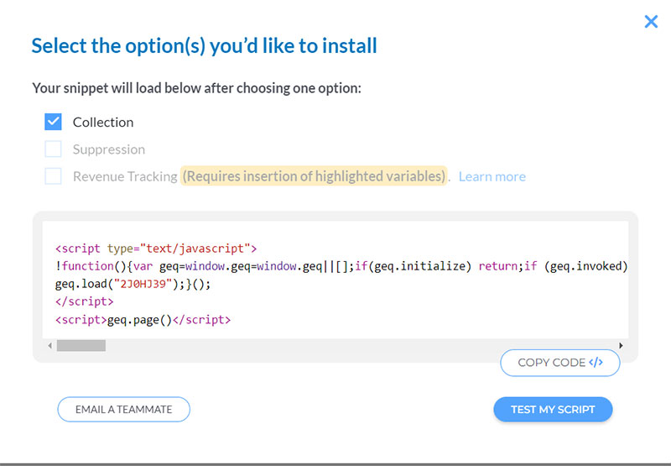Run TEST MY SCRIPT
671x466 pixels.
553,410
